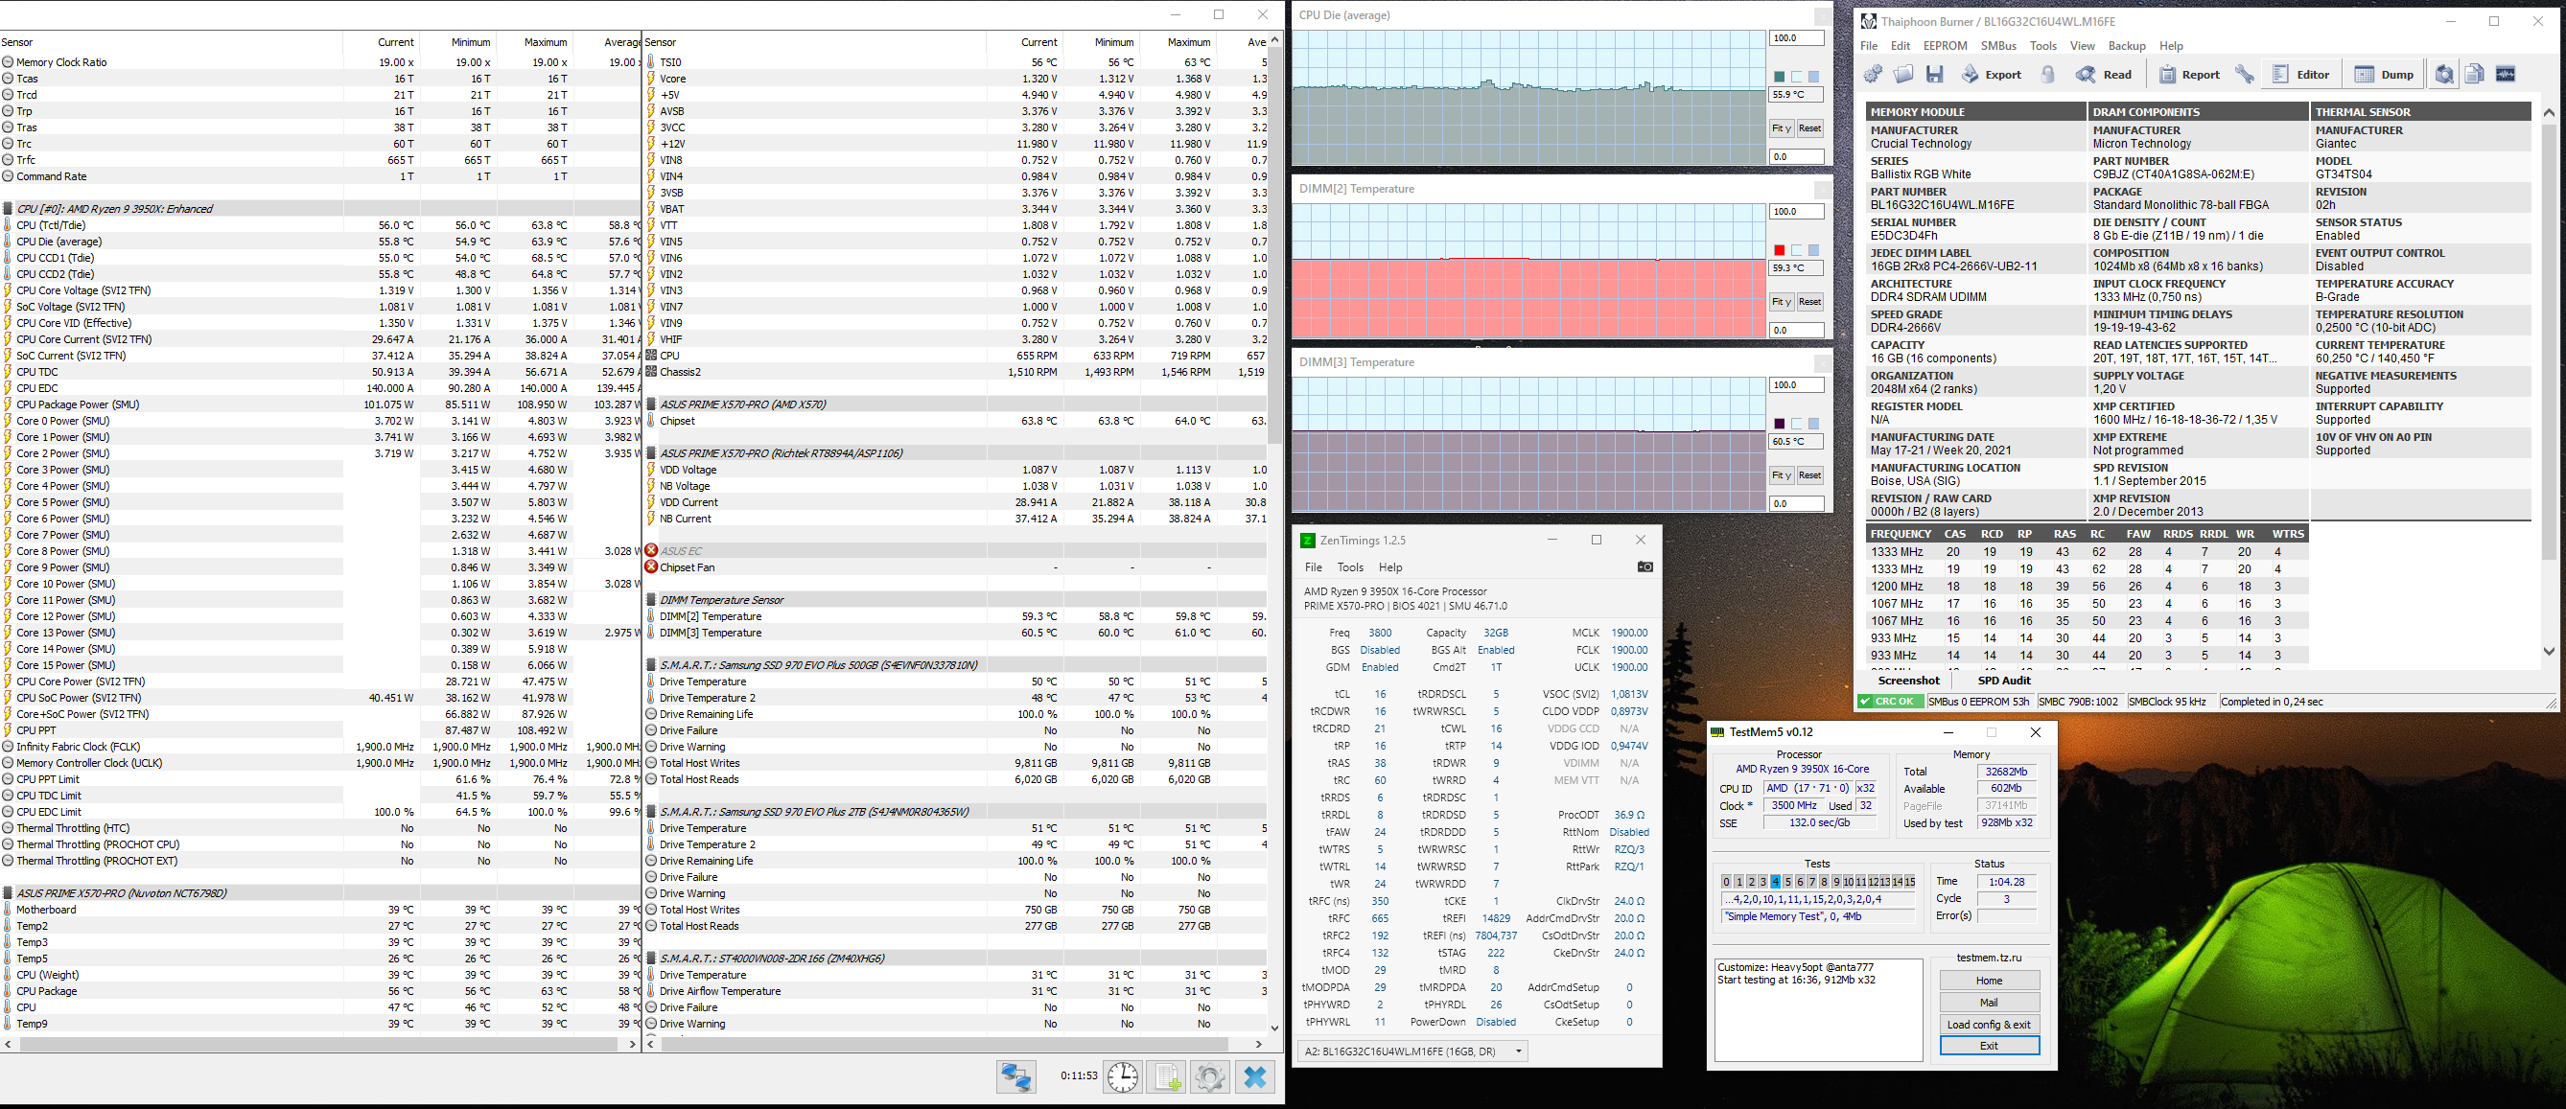The width and height of the screenshot is (2566, 1109).
Task: Switch to the SPD Audit tab
Action: [x=2003, y=681]
